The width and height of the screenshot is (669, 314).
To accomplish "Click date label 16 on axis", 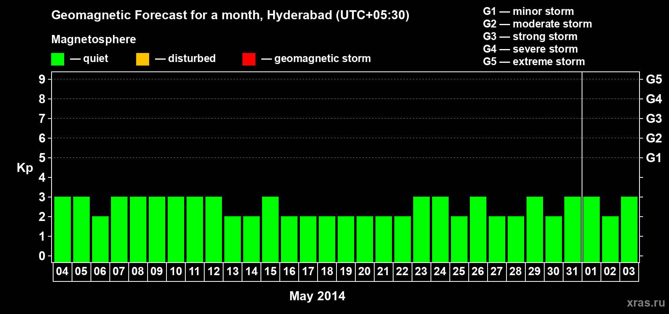I will click(289, 272).
